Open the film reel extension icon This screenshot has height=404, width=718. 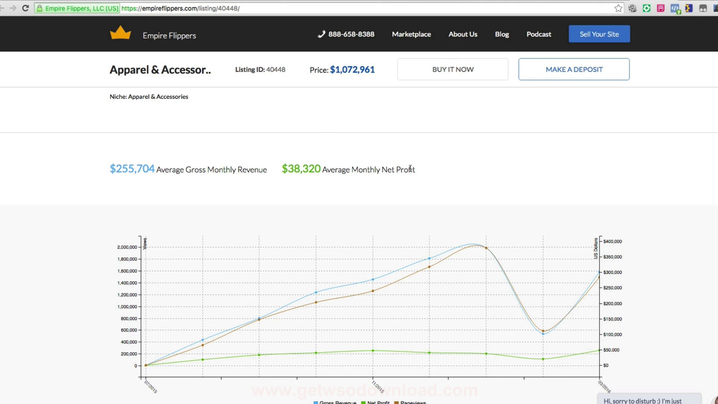(x=632, y=8)
